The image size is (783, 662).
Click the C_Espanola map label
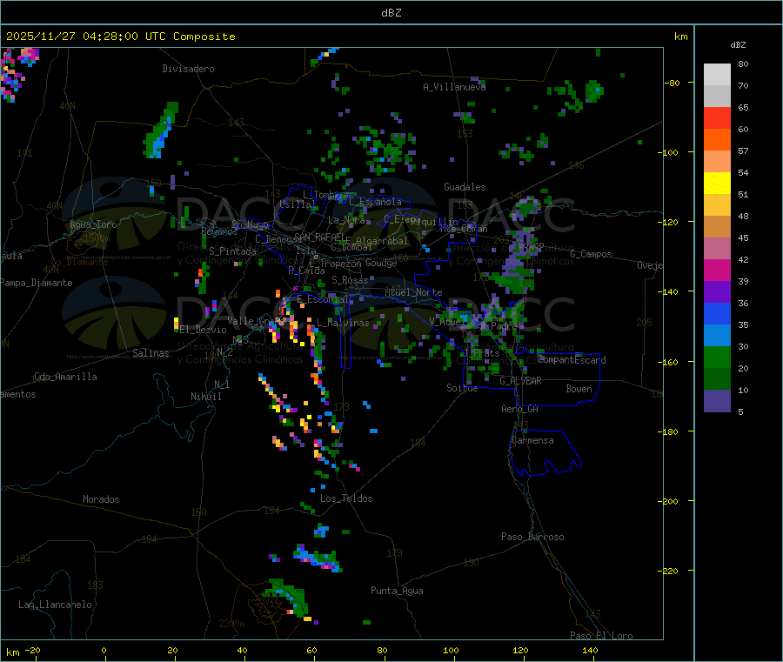click(375, 202)
